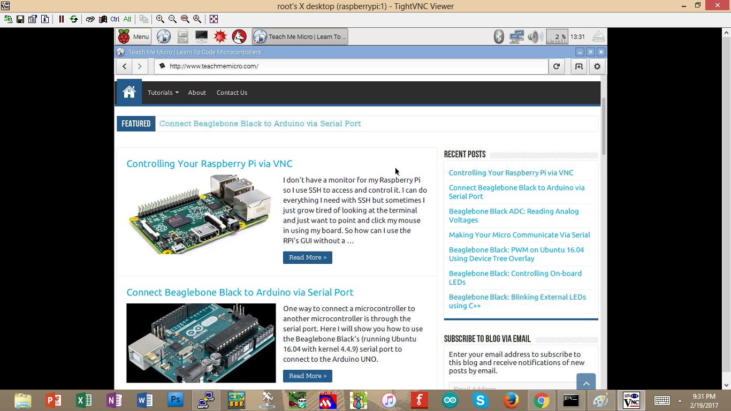Open the recent post 'Making Your Micro Communicate Via Serial'
Image resolution: width=731 pixels, height=411 pixels.
pos(519,235)
